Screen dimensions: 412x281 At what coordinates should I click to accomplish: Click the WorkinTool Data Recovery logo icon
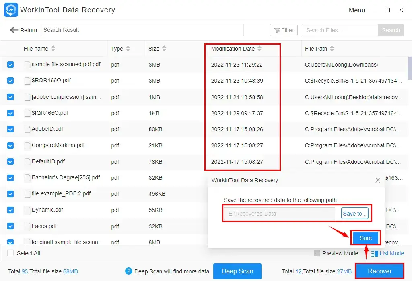pyautogui.click(x=11, y=10)
